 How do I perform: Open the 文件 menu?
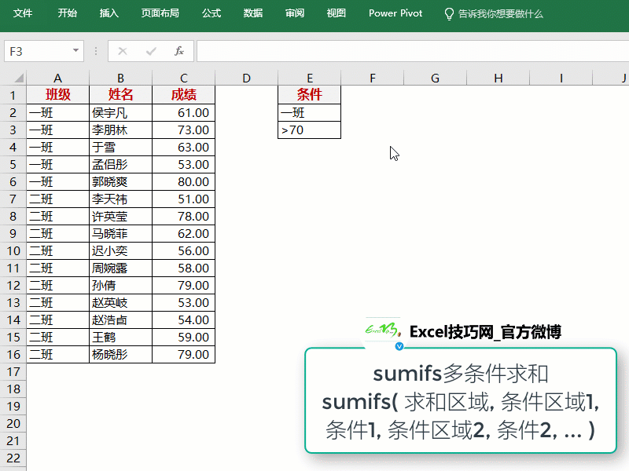(x=22, y=13)
